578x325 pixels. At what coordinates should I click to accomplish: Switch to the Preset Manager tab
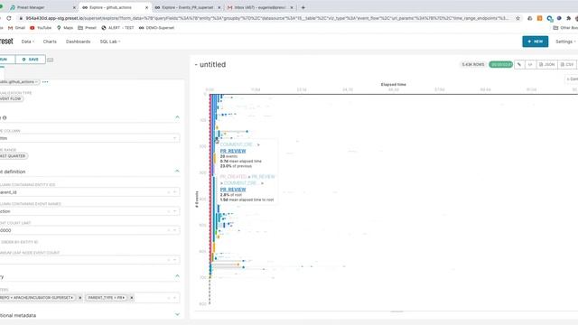point(41,7)
